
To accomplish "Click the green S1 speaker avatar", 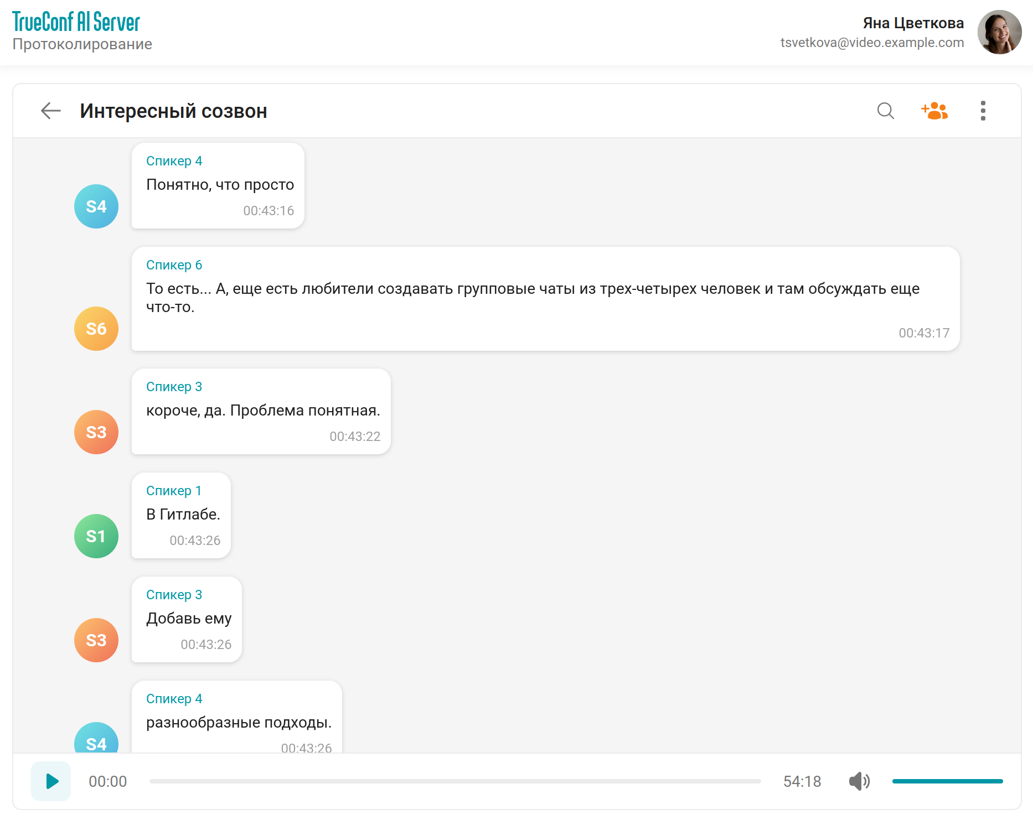I will (96, 536).
